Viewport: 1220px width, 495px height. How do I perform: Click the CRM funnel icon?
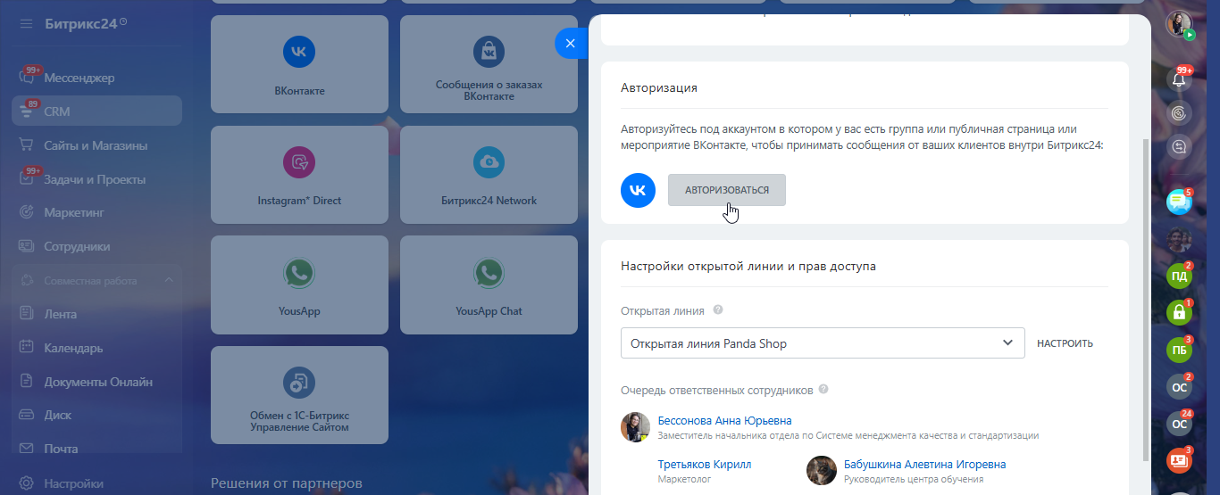27,112
